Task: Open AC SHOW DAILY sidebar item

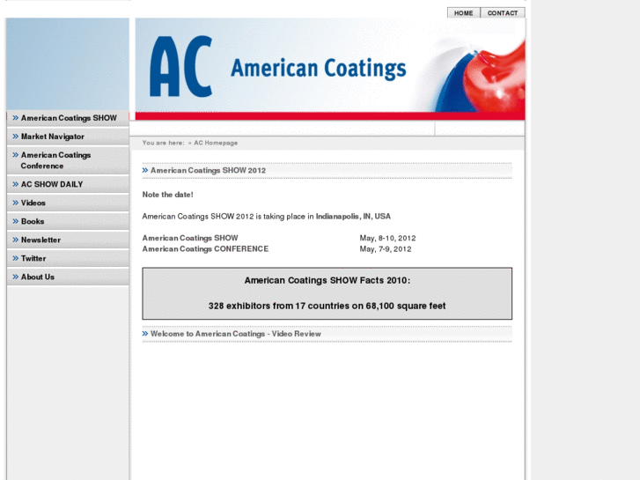Action: [68, 184]
